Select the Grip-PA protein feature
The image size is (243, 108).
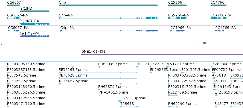click(109, 31)
